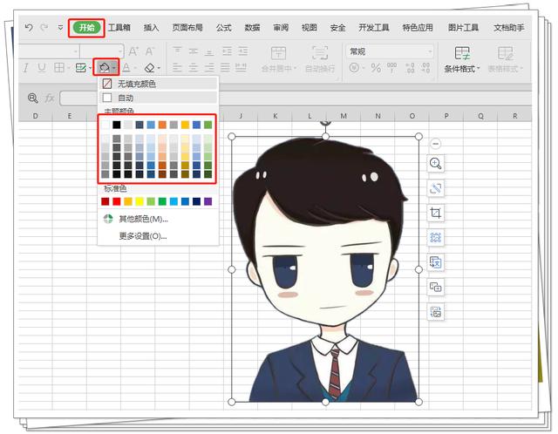Switch to the 开始 tab
Image resolution: width=558 pixels, height=434 pixels.
86,28
